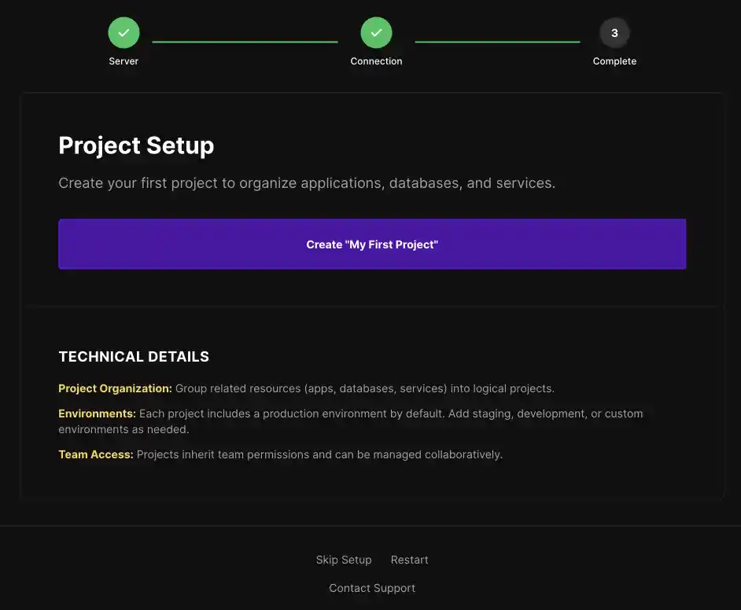Image resolution: width=741 pixels, height=610 pixels.
Task: Click the Restart link
Action: pyautogui.click(x=409, y=559)
